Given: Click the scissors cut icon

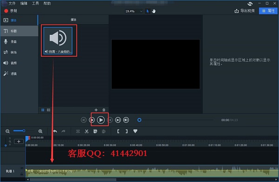Looking at the screenshot, I should tap(86, 131).
